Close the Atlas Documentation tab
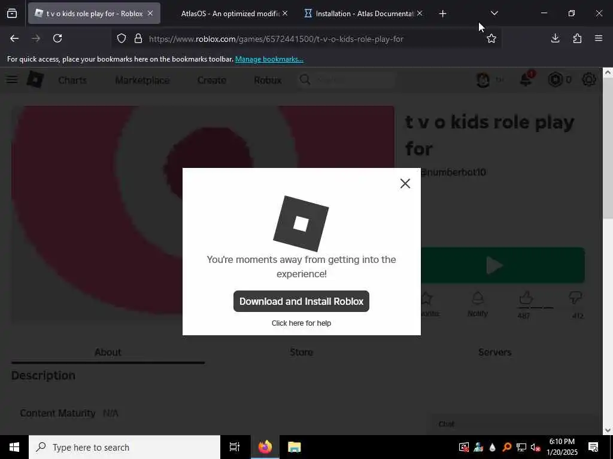 coord(420,13)
